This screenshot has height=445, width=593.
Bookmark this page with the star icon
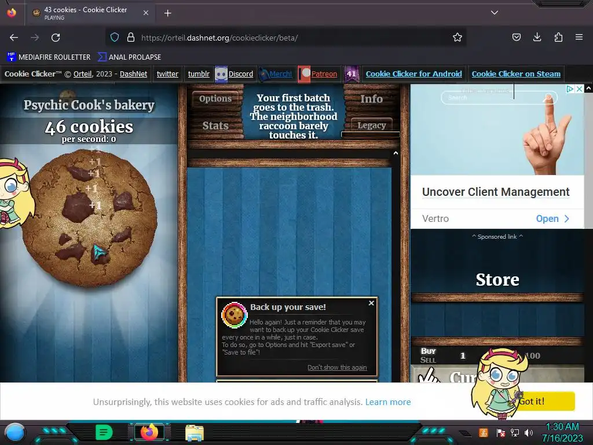click(457, 38)
